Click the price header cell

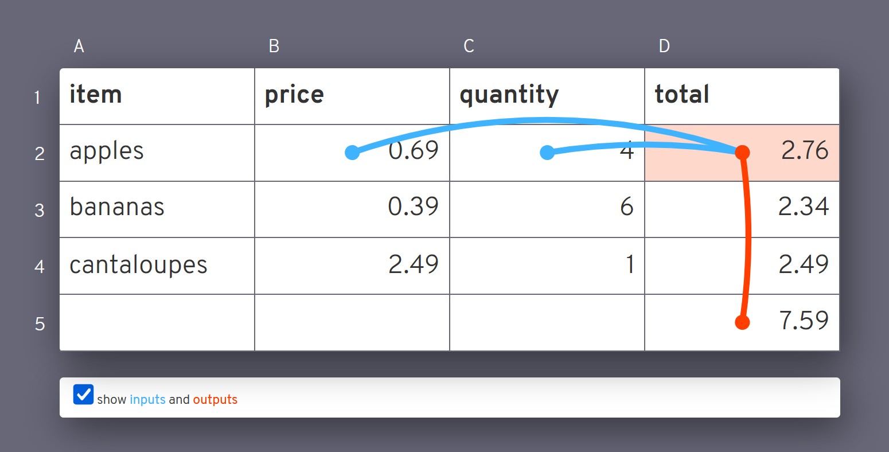(x=352, y=96)
